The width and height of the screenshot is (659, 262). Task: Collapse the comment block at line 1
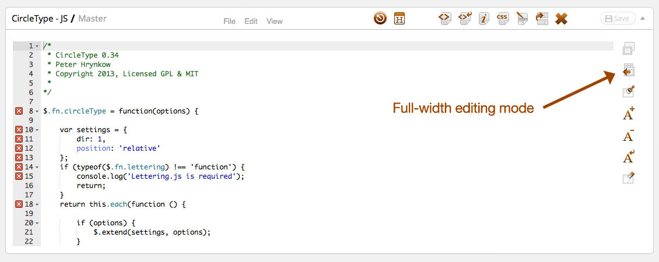37,46
